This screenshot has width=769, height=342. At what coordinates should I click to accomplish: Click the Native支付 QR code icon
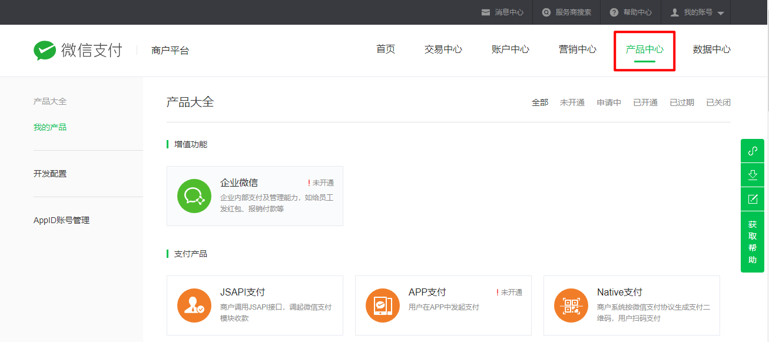[571, 306]
